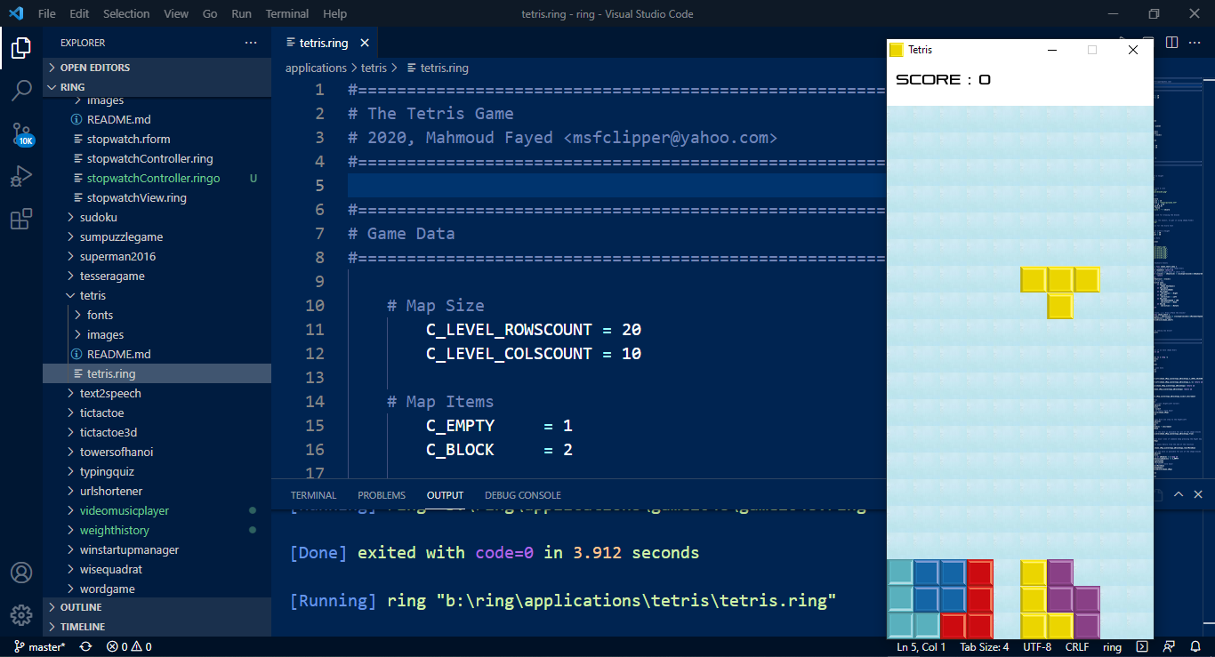Expand the OPEN EDITORS section
Screen dimensions: 1215x657
click(x=94, y=68)
